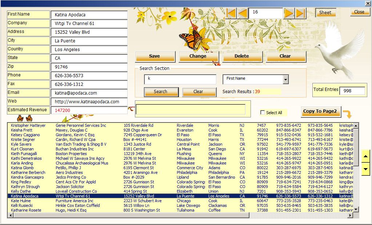The width and height of the screenshot is (372, 225).
Task: Click the horizontal scrollbar thumb
Action: [131, 215]
